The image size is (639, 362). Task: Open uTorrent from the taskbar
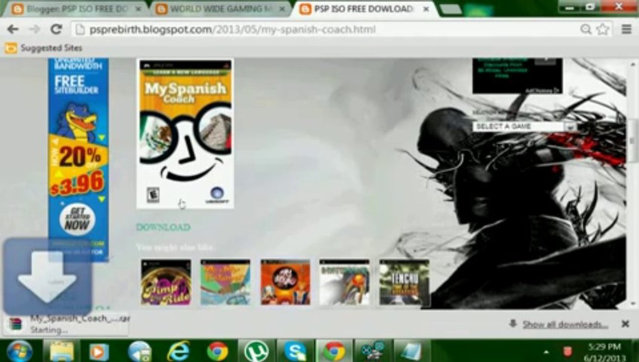coord(256,351)
